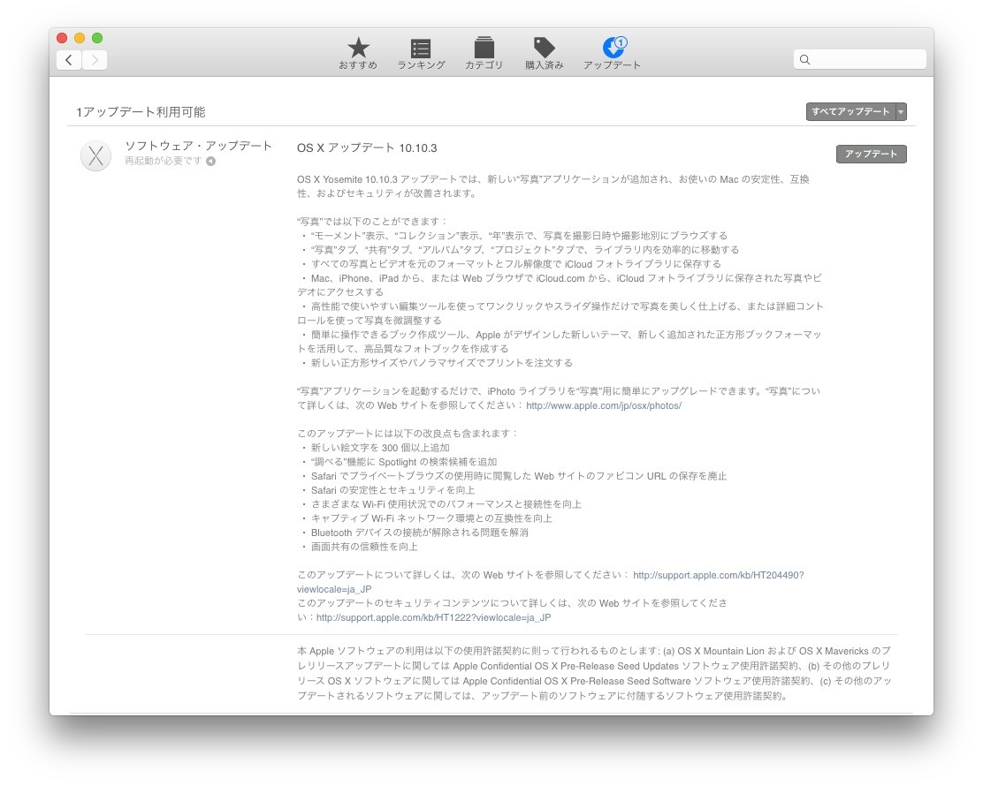Click the 再起動が必要です text
The height and width of the screenshot is (786, 983).
[x=164, y=161]
